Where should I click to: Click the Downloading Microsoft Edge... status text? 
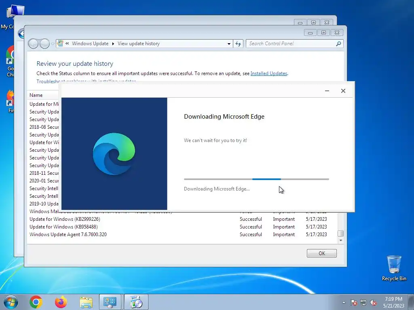(217, 189)
